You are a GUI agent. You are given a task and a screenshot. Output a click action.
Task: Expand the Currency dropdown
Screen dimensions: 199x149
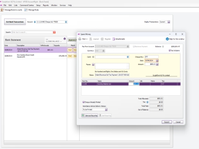point(103,51)
